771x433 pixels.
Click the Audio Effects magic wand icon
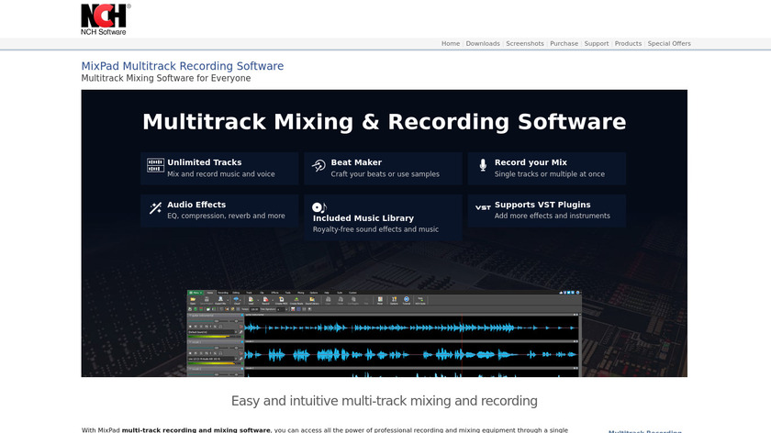pyautogui.click(x=155, y=208)
